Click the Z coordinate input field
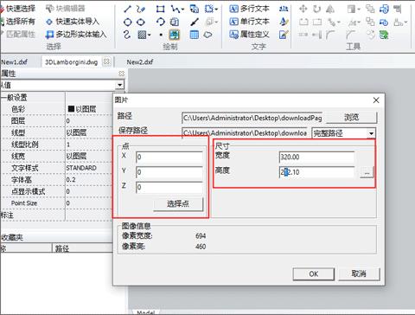The width and height of the screenshot is (415, 315). (x=169, y=187)
